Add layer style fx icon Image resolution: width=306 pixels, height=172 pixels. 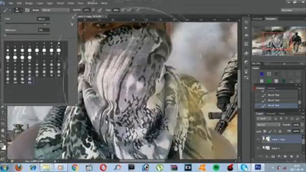[267, 156]
